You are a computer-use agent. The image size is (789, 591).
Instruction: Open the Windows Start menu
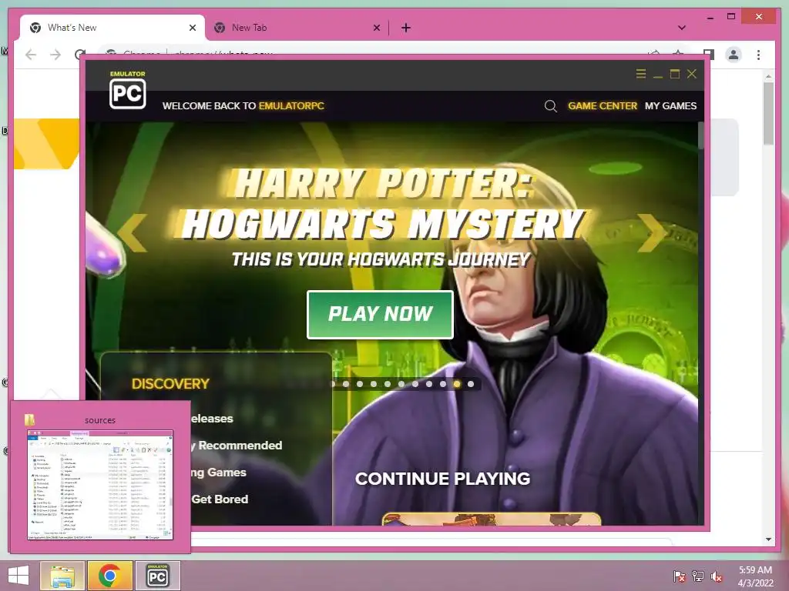point(18,576)
